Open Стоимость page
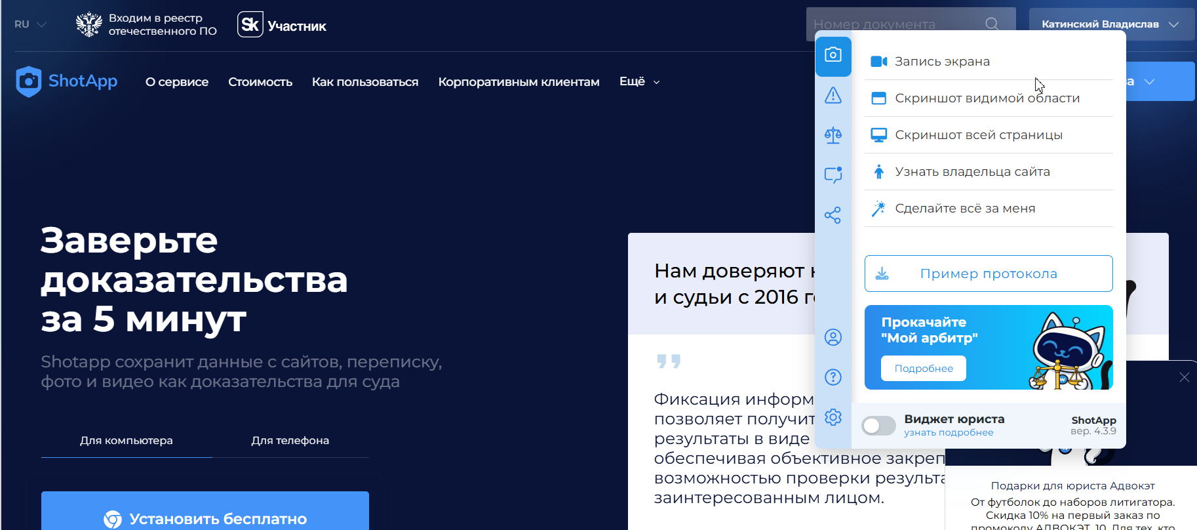Viewport: 1197px width, 530px height. tap(260, 82)
